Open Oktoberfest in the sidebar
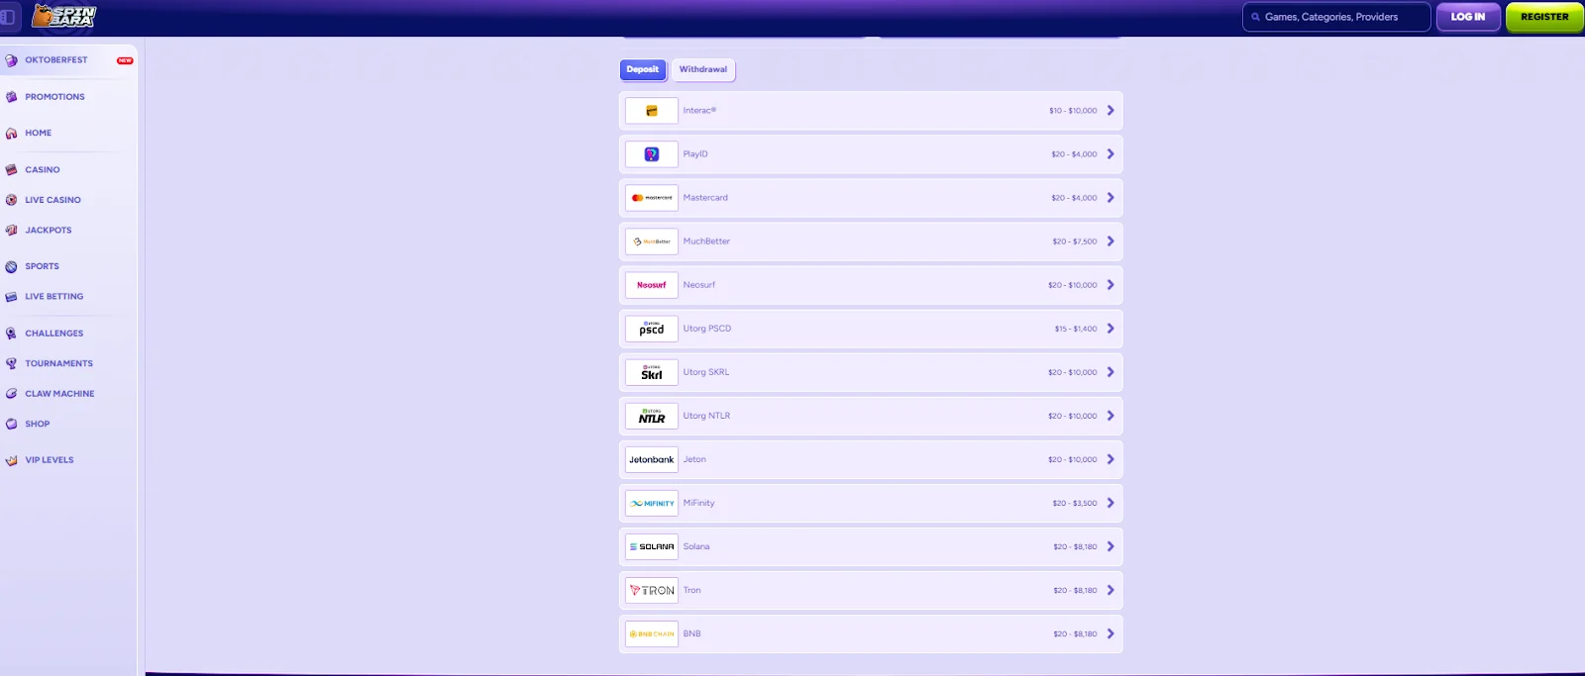1585x676 pixels. 56,60
